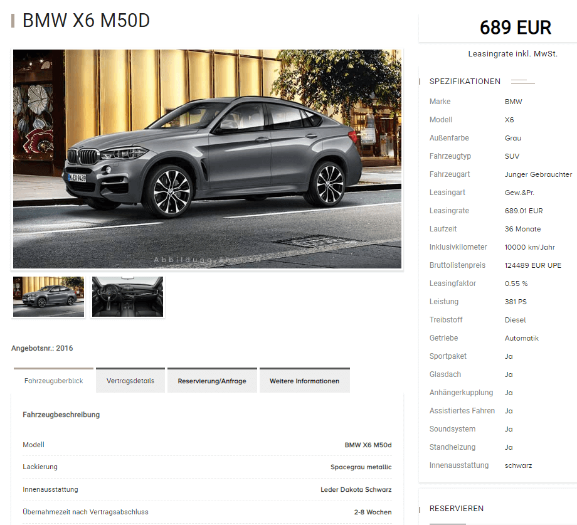This screenshot has width=577, height=525.
Task: Click the 'Leasingrate inkl. MwSt.' caption
Action: tap(512, 54)
